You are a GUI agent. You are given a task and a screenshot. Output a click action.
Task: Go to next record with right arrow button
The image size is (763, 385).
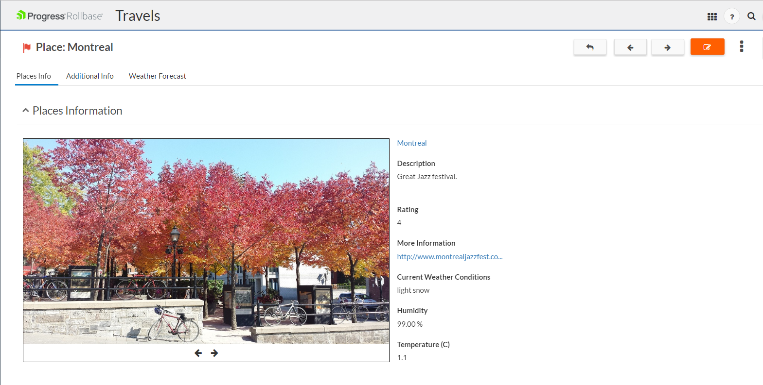pos(667,47)
